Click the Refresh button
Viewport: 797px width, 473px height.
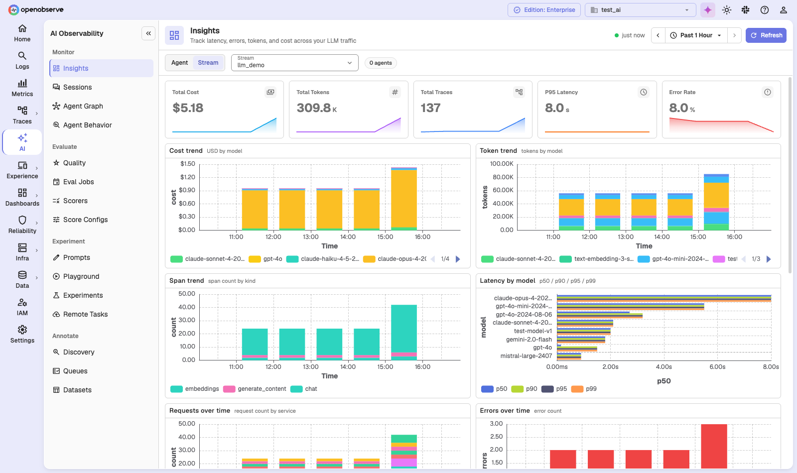(x=766, y=35)
